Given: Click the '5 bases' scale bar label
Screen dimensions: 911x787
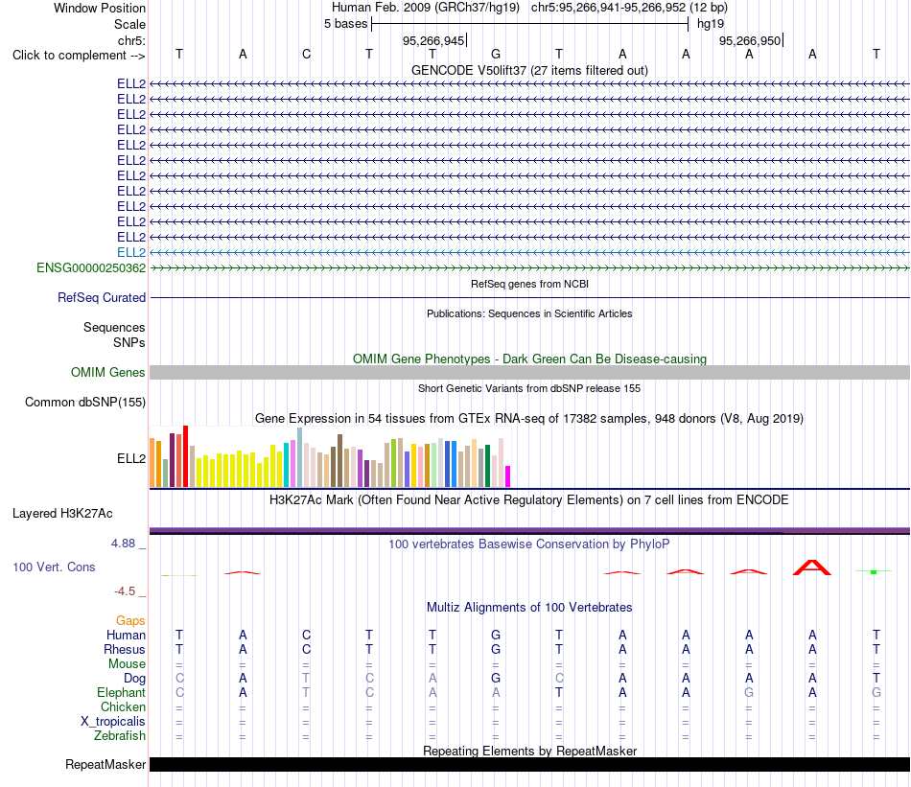Looking at the screenshot, I should point(345,24).
